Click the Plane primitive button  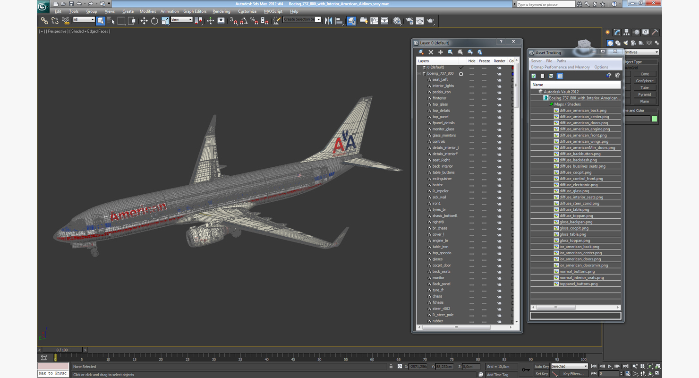645,102
